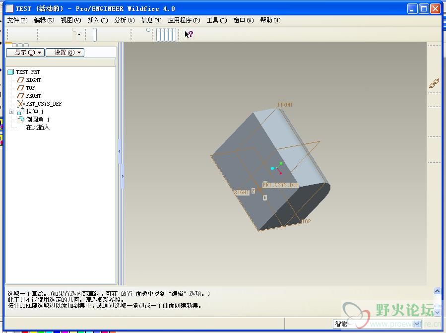Click the FRONT plane label in the viewport
This screenshot has width=446, height=333.
coord(285,105)
